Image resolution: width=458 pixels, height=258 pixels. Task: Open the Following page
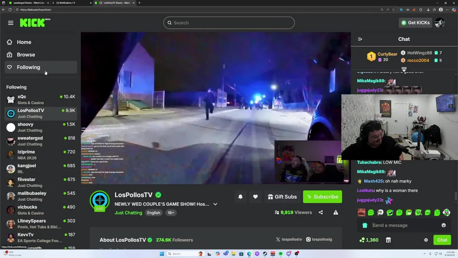tap(41, 67)
